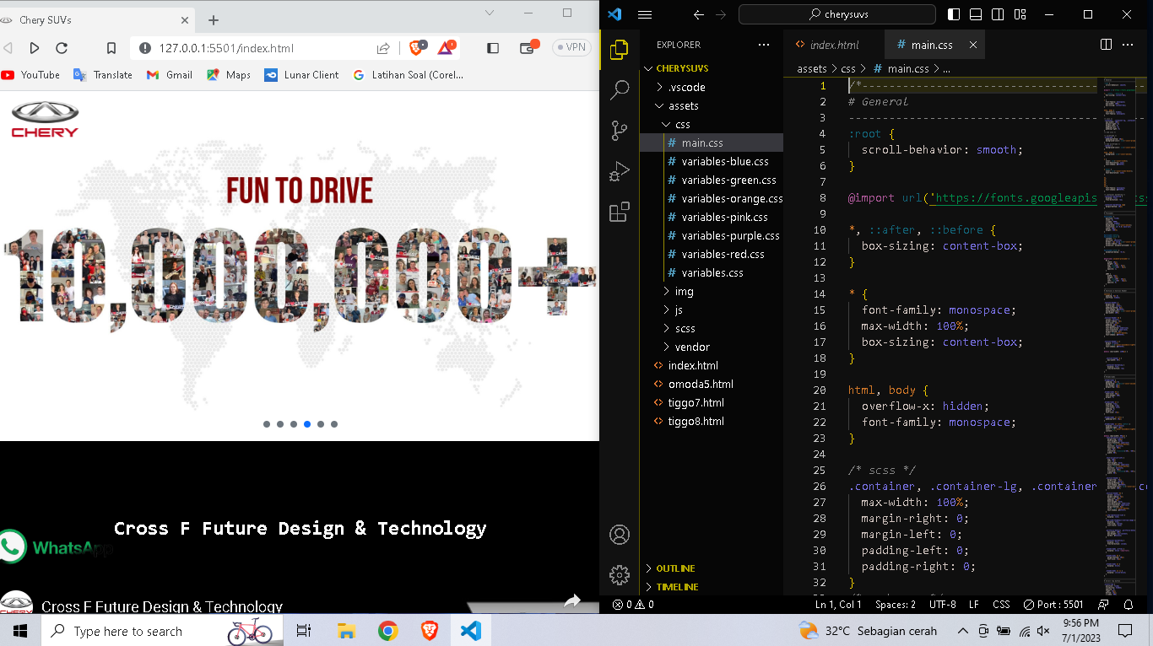The height and width of the screenshot is (646, 1153).
Task: Collapse the assets folder
Action: pyautogui.click(x=712, y=105)
